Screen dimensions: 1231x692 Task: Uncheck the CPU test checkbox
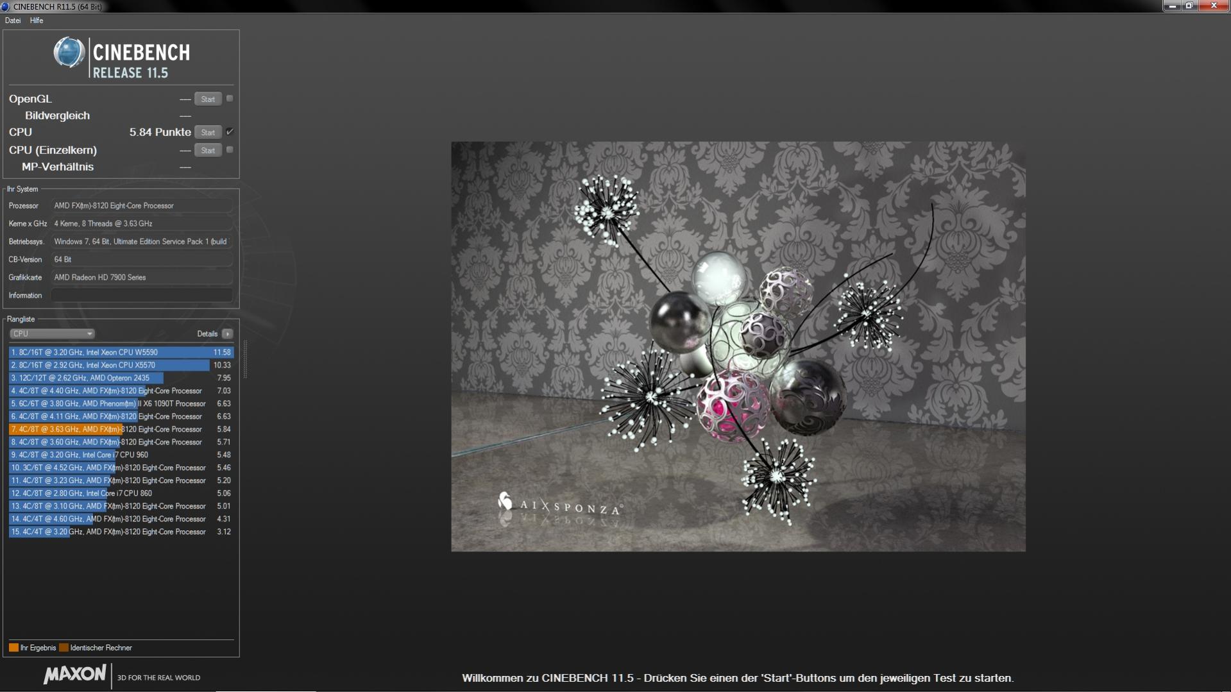tap(230, 132)
